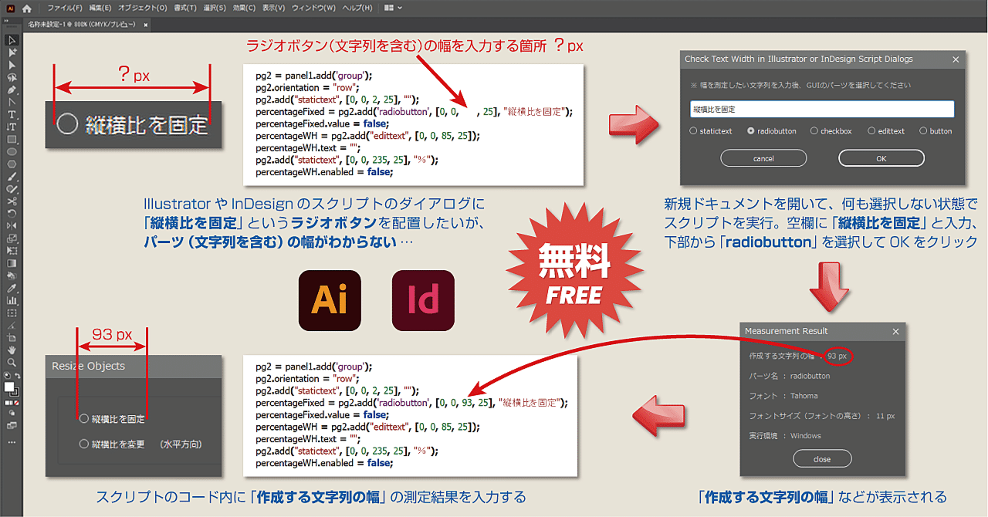Select the Eyedropper tool
Screen dimensions: 988x517
click(10, 289)
